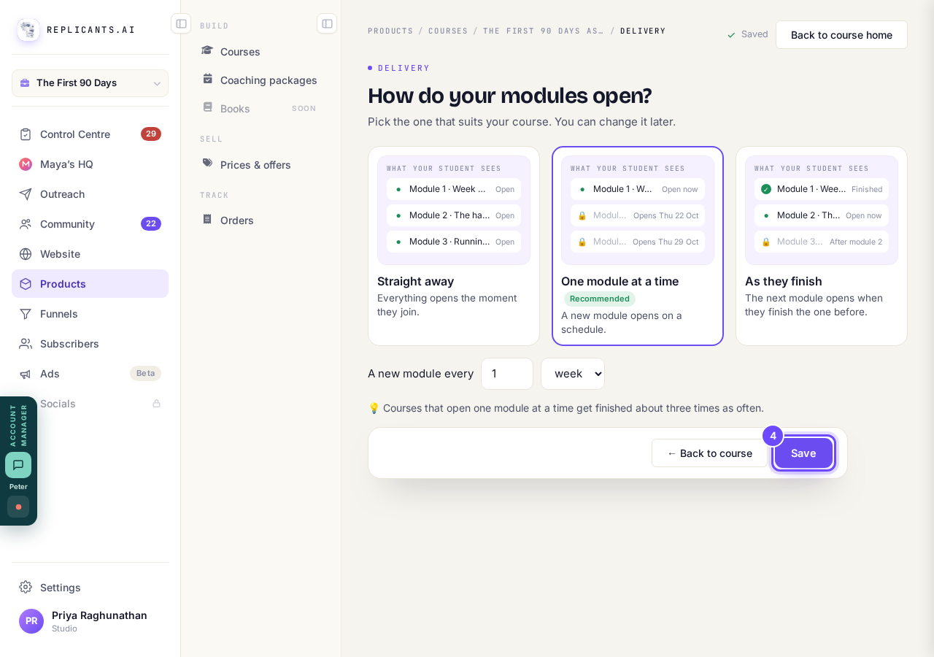Open the week interval unit dropdown
This screenshot has width=934, height=657.
point(573,374)
